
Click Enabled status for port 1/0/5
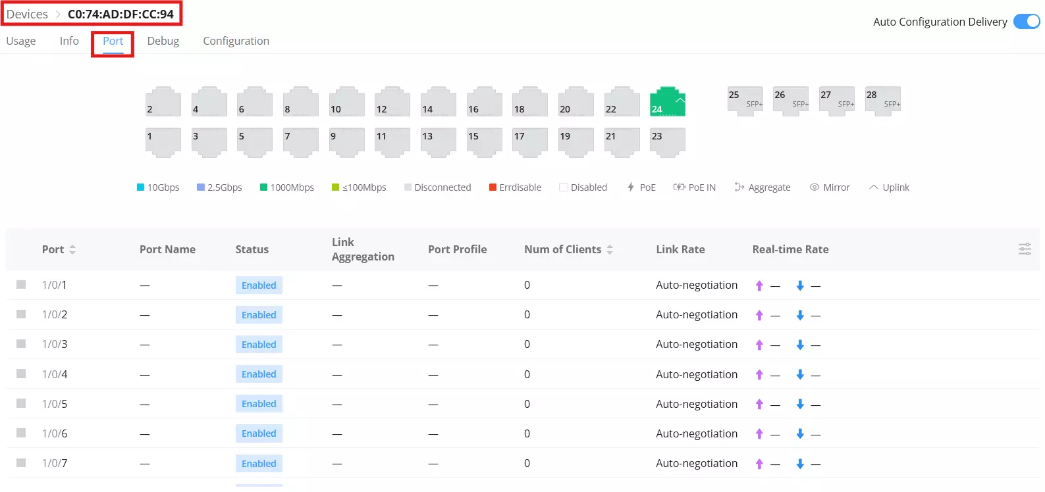[x=259, y=404]
